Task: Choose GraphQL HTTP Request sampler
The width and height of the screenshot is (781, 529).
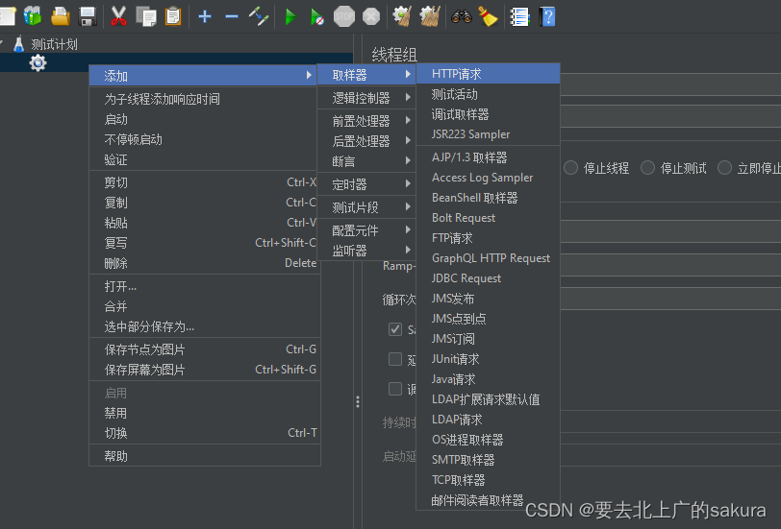Action: (x=489, y=258)
